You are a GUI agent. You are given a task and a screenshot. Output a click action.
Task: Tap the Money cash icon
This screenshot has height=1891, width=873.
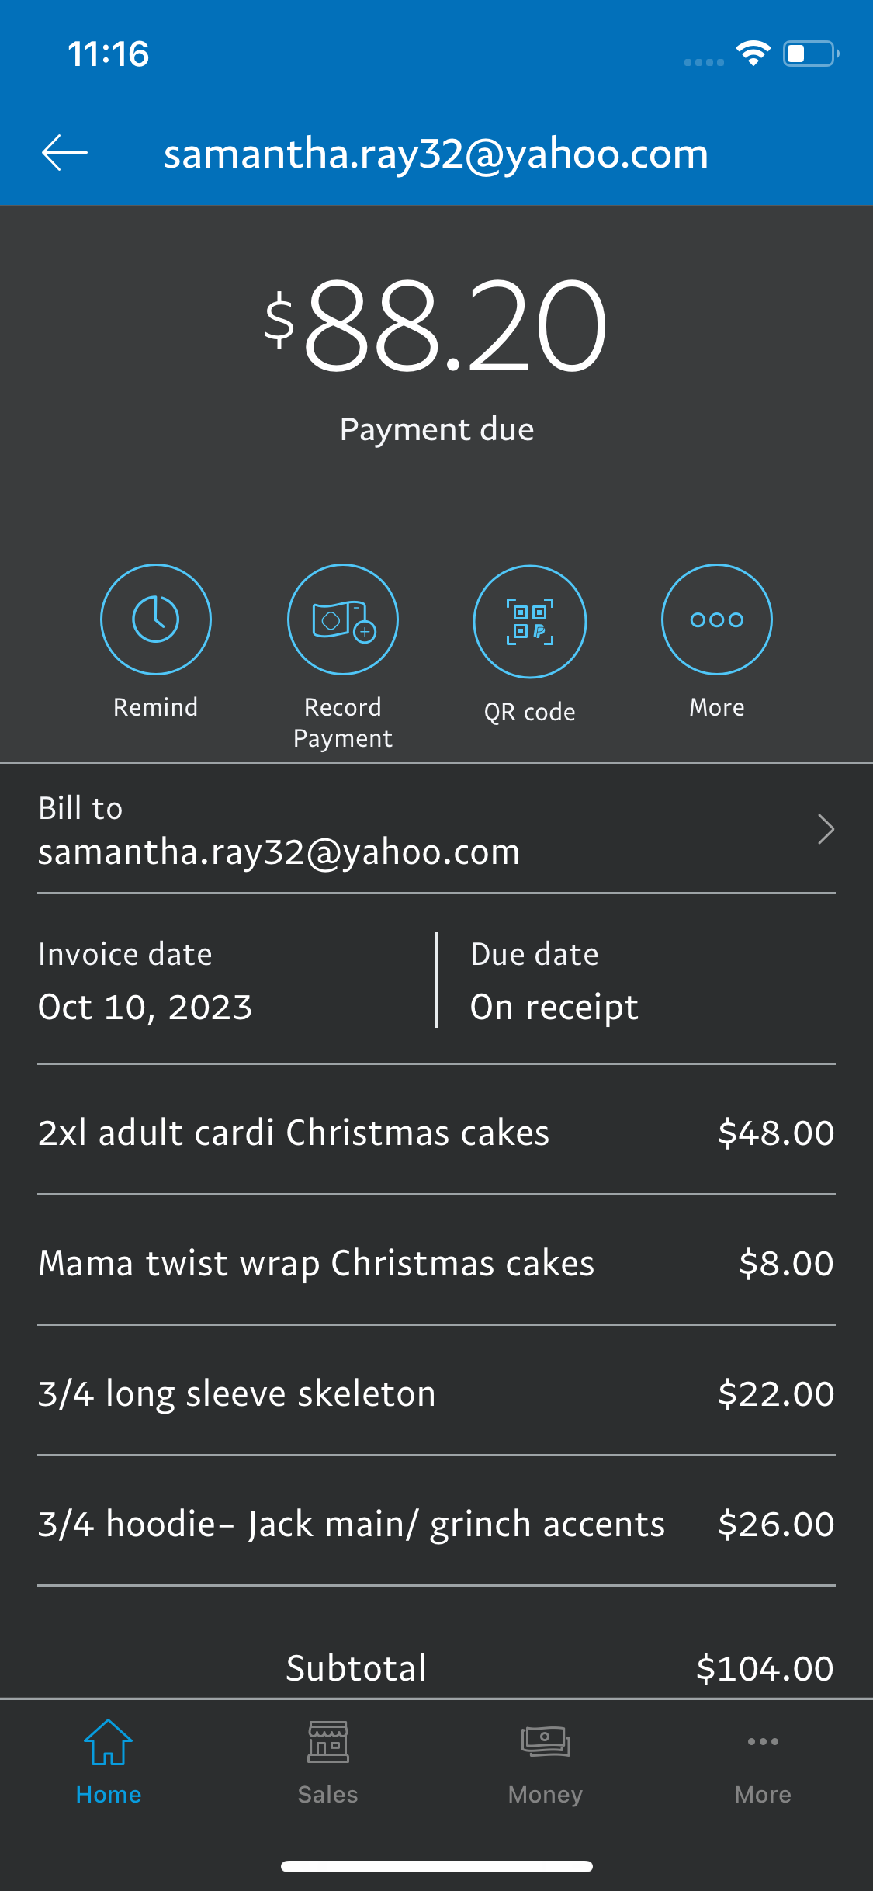tap(546, 1742)
